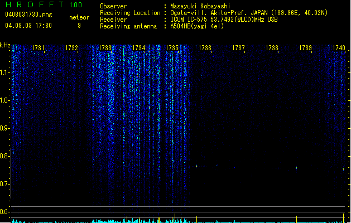This screenshot has height=223, width=351.
Task: Select the location text Ogata-vill. Akita-Pref. JAPAN
Action: pos(219,13)
